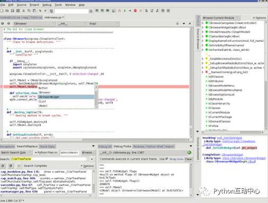Screen dimensions: 268x203
Task: Open the Project menu
Action: coord(34,5)
